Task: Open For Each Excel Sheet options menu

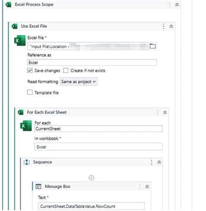Action: pos(158,112)
